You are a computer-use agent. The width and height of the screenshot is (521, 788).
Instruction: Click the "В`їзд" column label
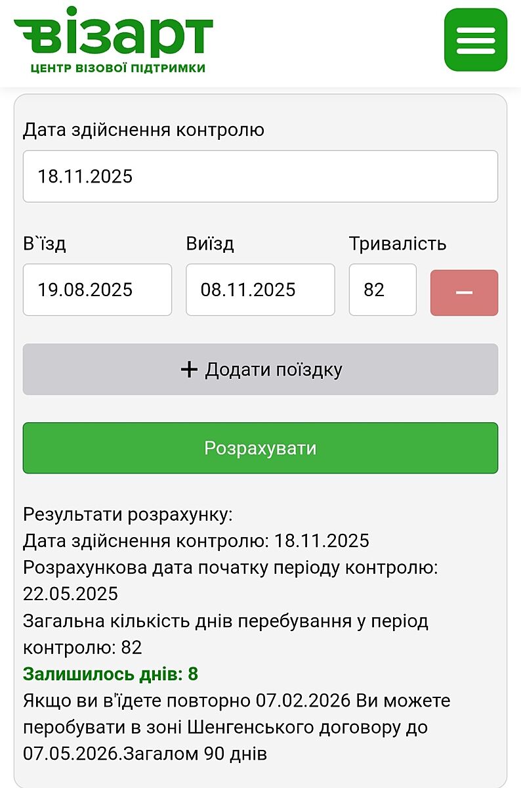click(45, 244)
